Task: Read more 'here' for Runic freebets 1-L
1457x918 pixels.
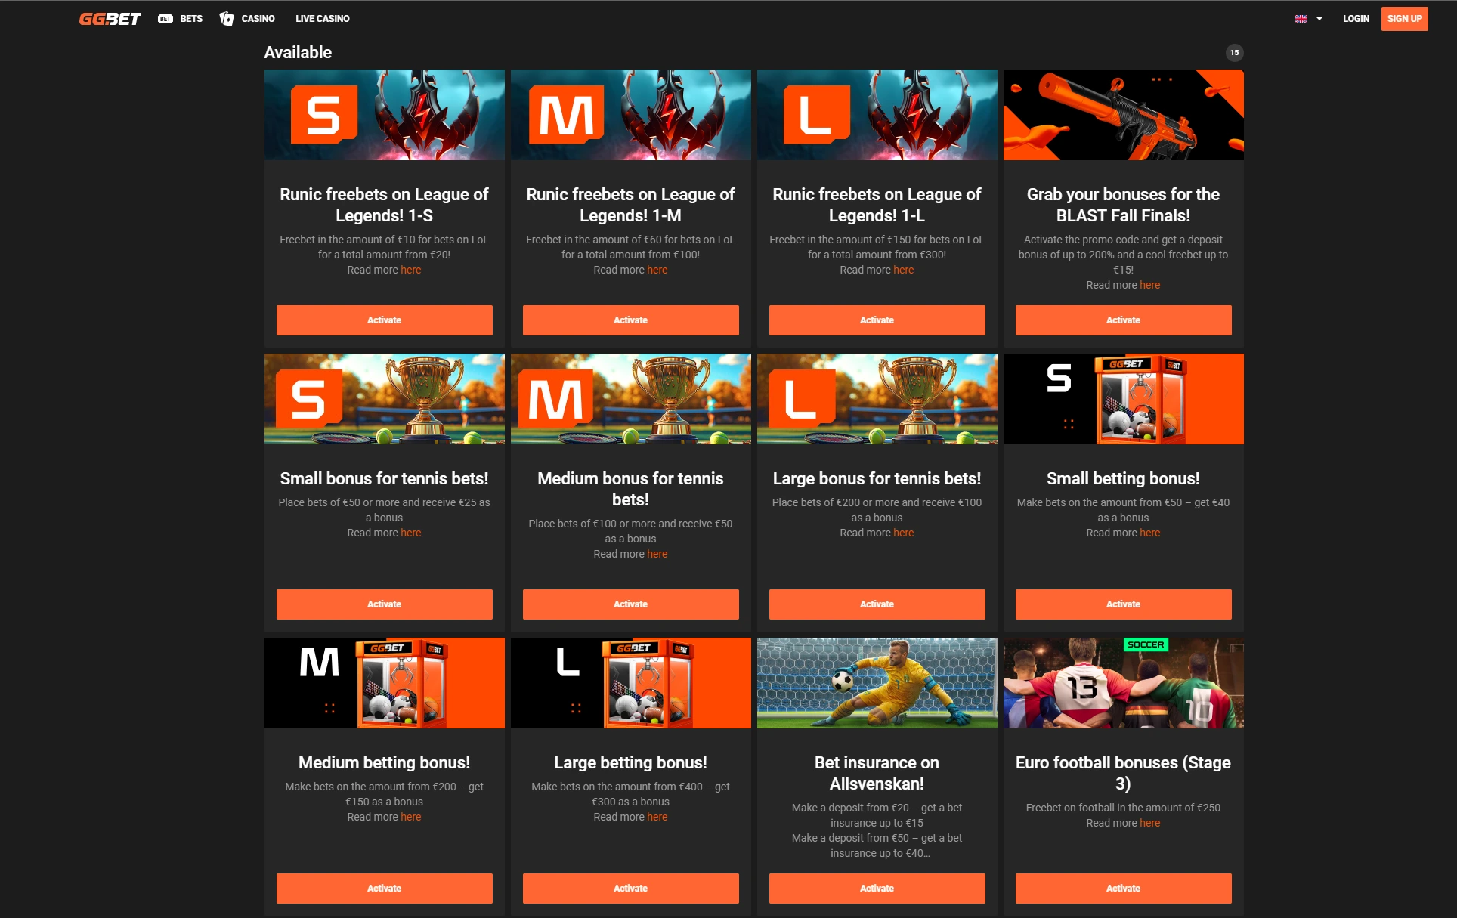Action: pyautogui.click(x=904, y=270)
